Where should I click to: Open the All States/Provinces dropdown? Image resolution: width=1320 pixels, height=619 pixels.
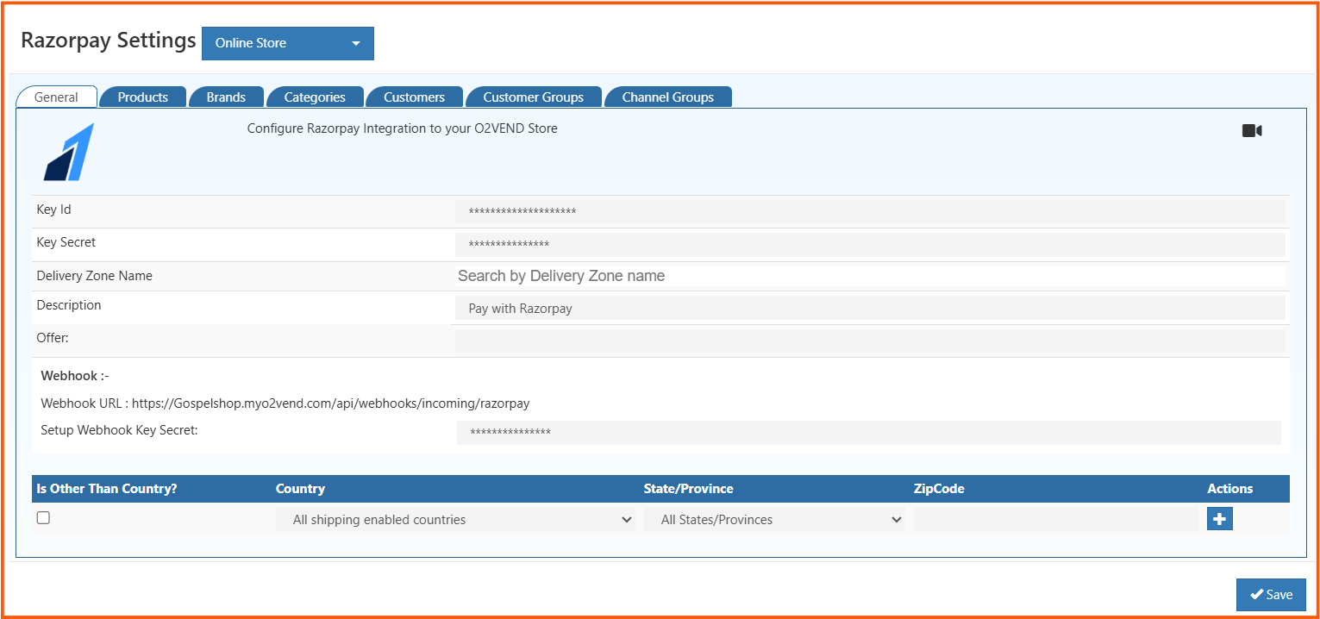pyautogui.click(x=776, y=519)
